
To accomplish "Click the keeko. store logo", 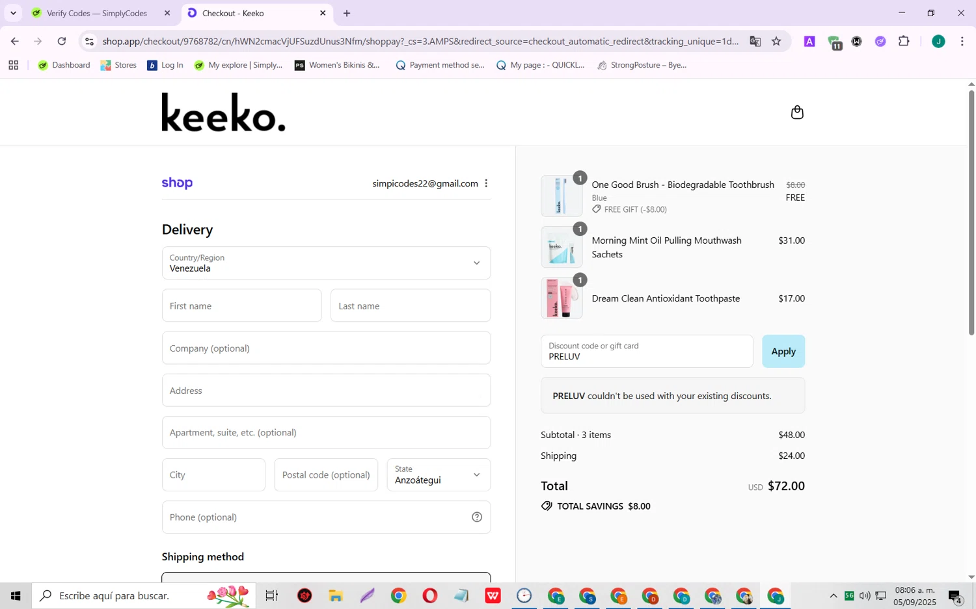I will (223, 112).
